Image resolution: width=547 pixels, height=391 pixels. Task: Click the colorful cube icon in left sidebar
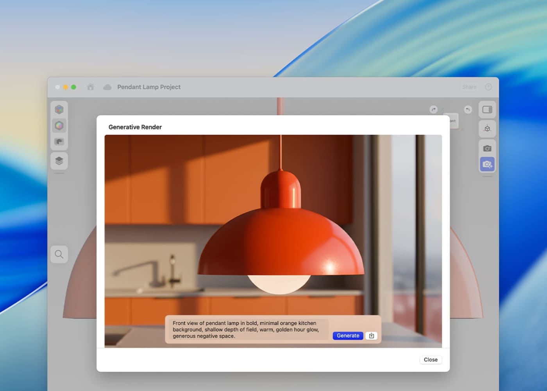coord(59,109)
